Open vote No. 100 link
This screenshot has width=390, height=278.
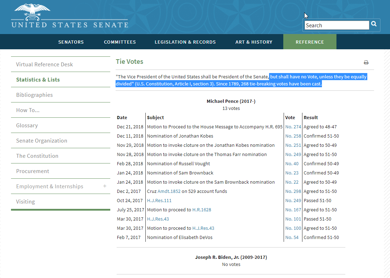(x=293, y=228)
